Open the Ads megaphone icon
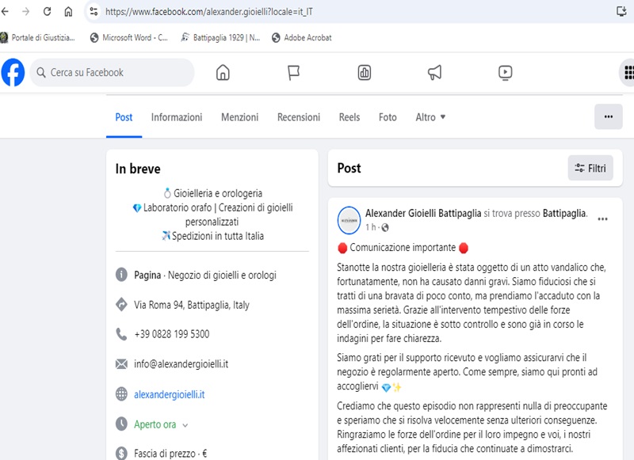This screenshot has height=460, width=634. (x=434, y=73)
